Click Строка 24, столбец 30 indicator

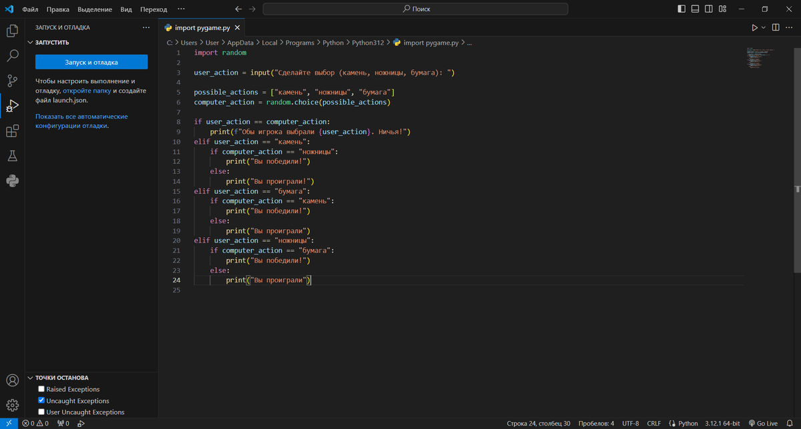(x=538, y=423)
